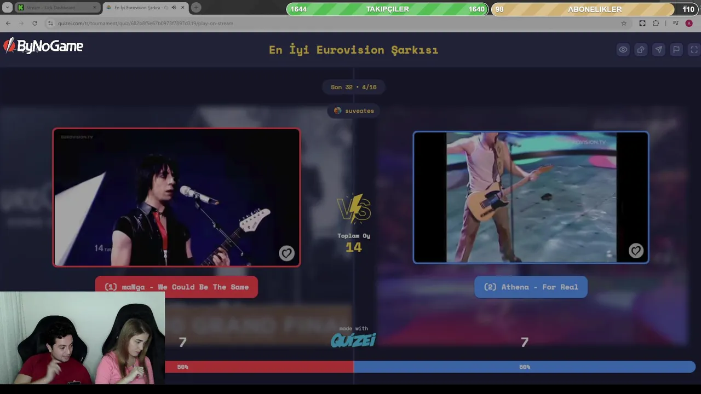Viewport: 701px width, 394px height.
Task: Mute the audio on the Eurovision tab
Action: click(174, 8)
